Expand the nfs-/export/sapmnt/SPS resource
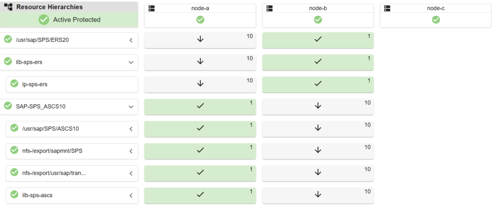The width and height of the screenshot is (492, 207). coord(131,151)
